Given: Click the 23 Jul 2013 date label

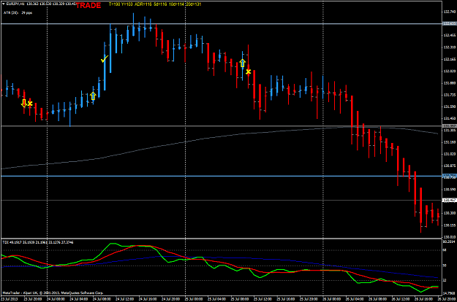Looking at the screenshot, I should [x=10, y=299].
